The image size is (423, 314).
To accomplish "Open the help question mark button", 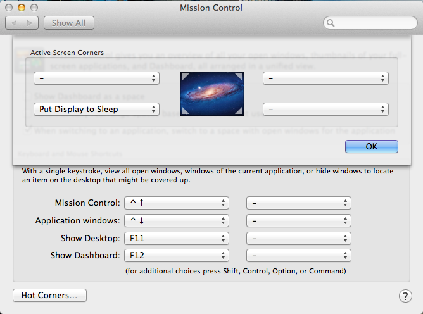I will [405, 296].
